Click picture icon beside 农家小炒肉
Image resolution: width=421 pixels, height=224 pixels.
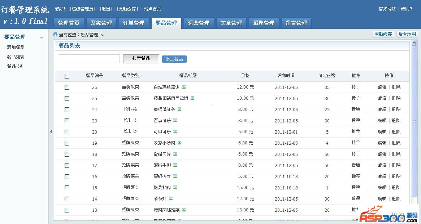[179, 143]
